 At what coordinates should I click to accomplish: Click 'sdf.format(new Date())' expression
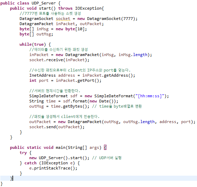click(89, 101)
